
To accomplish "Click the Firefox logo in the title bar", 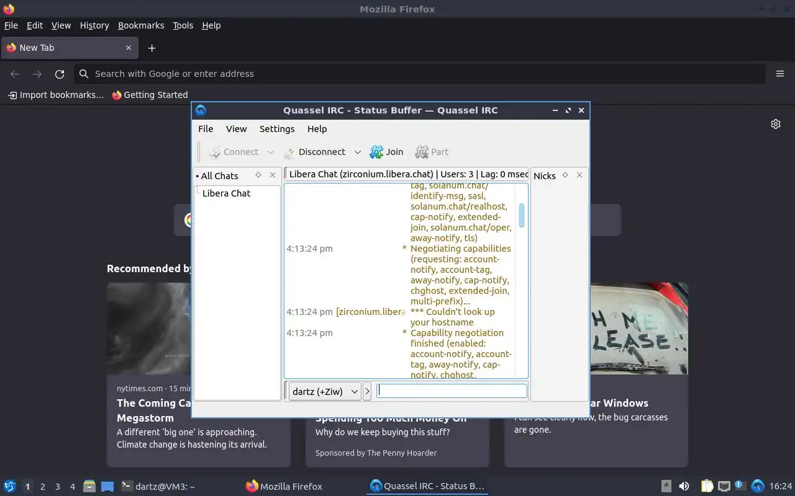I will click(9, 9).
